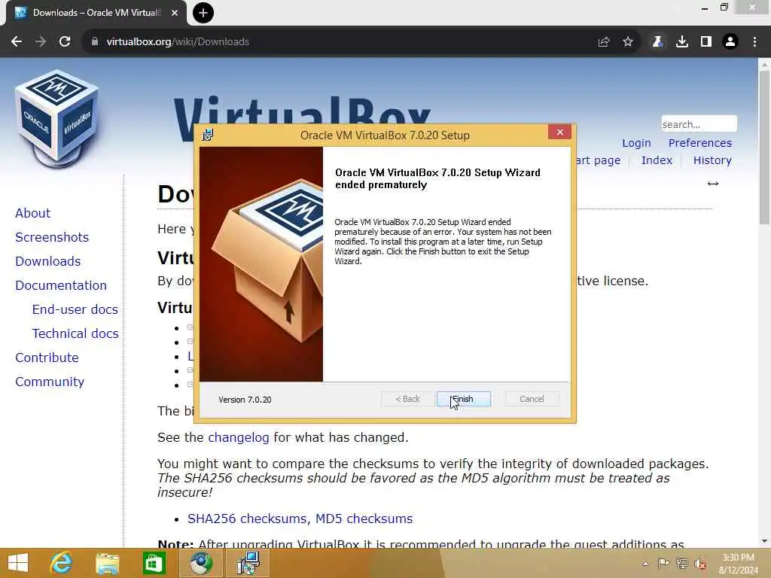
Task: Open the browser three-dot menu
Action: [754, 42]
